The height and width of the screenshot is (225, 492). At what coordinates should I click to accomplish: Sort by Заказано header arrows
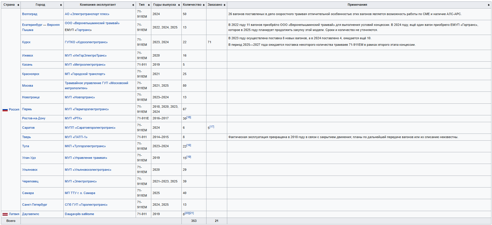coord(225,5)
